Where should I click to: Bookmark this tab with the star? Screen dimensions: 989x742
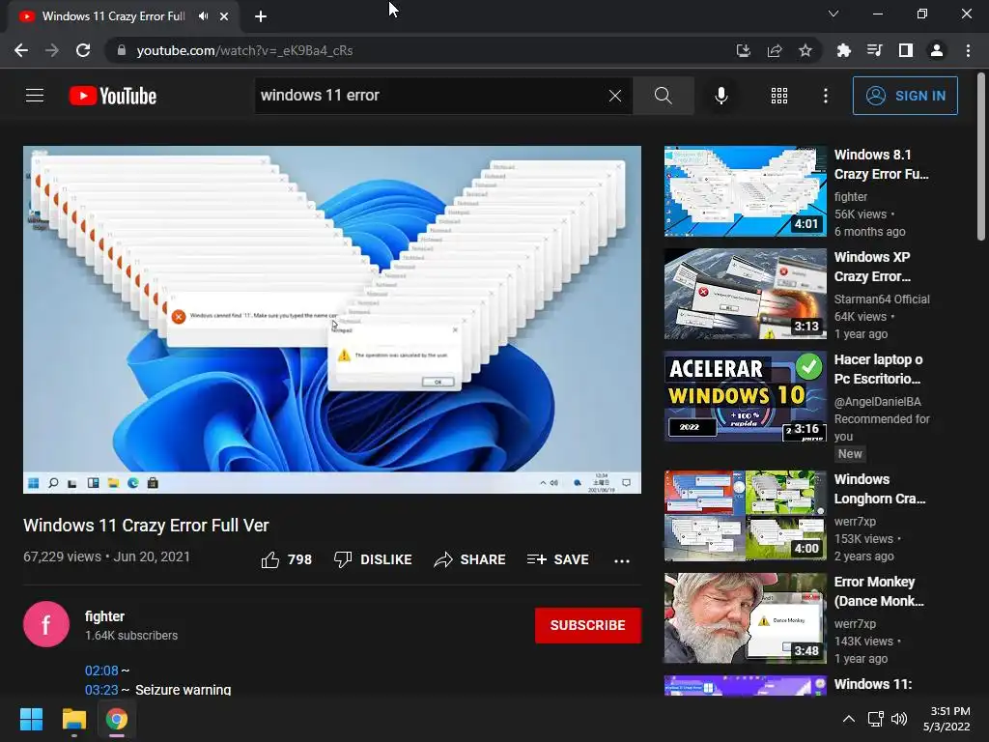pyautogui.click(x=805, y=50)
